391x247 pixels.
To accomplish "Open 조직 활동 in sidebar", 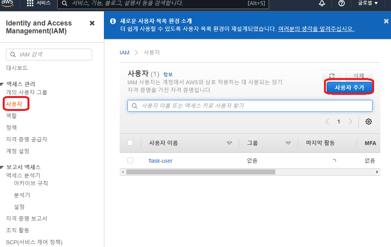I will (x=18, y=230).
